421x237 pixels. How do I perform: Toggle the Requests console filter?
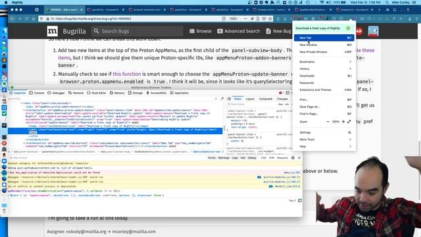click(x=282, y=158)
